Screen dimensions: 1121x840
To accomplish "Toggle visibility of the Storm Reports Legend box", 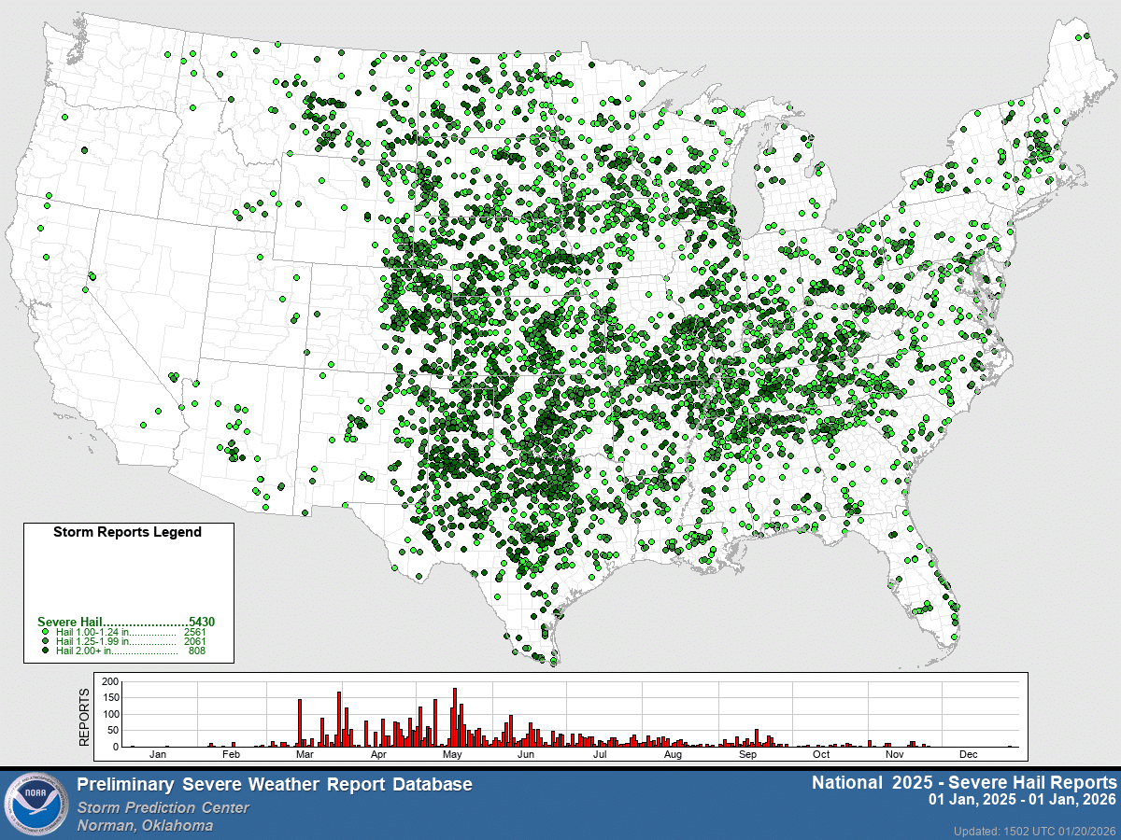I will 126,532.
